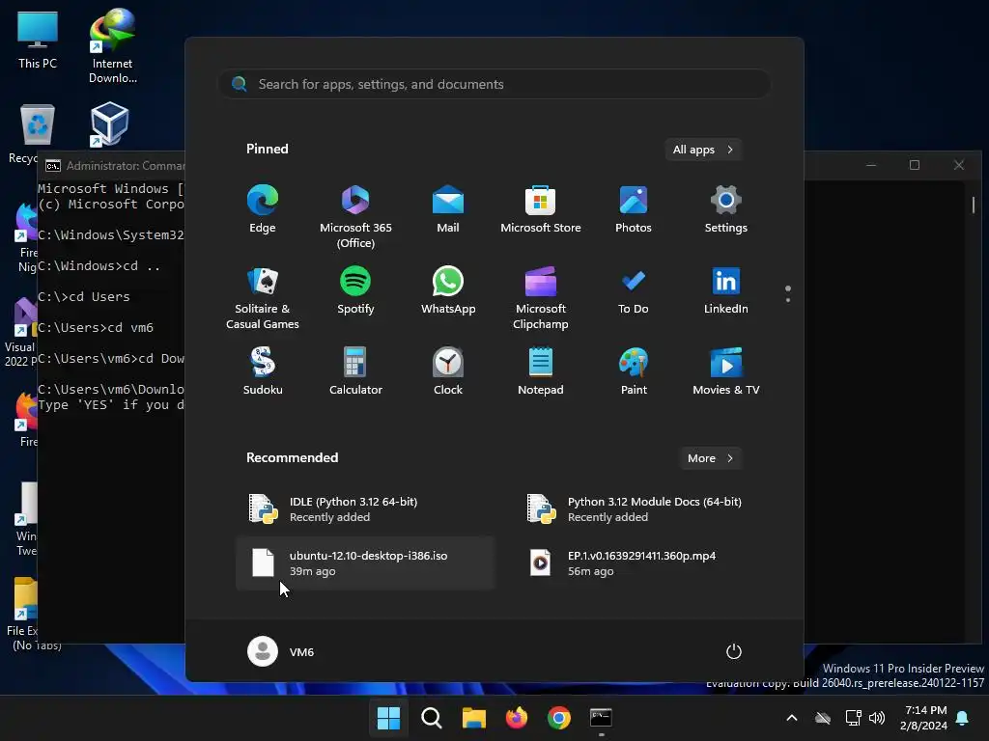Maximize the Command Prompt window

click(x=915, y=165)
